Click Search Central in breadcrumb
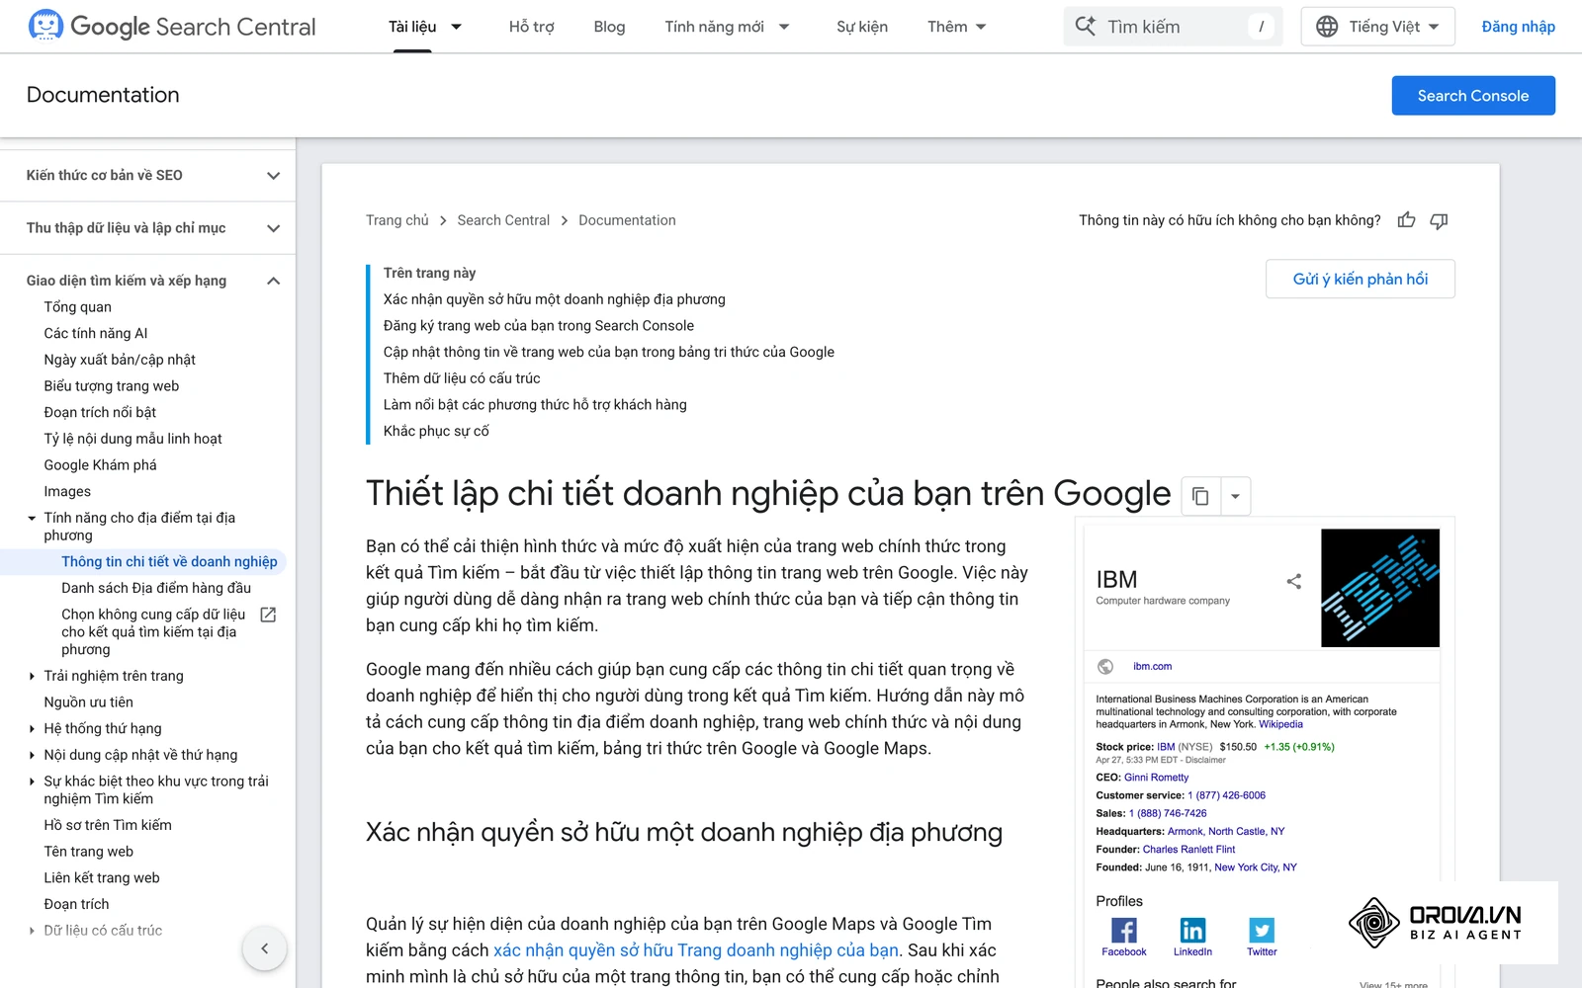This screenshot has height=988, width=1582. click(x=503, y=220)
